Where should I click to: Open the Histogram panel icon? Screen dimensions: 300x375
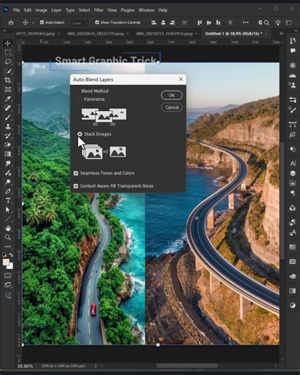[x=293, y=75]
